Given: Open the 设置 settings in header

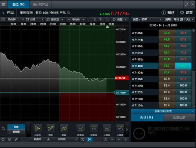Looking at the screenshot, I should click(x=186, y=13).
